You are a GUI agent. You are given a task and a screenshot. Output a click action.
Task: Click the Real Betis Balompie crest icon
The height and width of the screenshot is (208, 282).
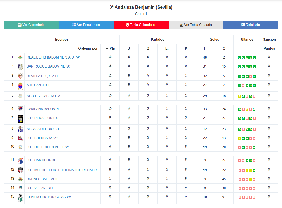pyautogui.click(x=20, y=57)
